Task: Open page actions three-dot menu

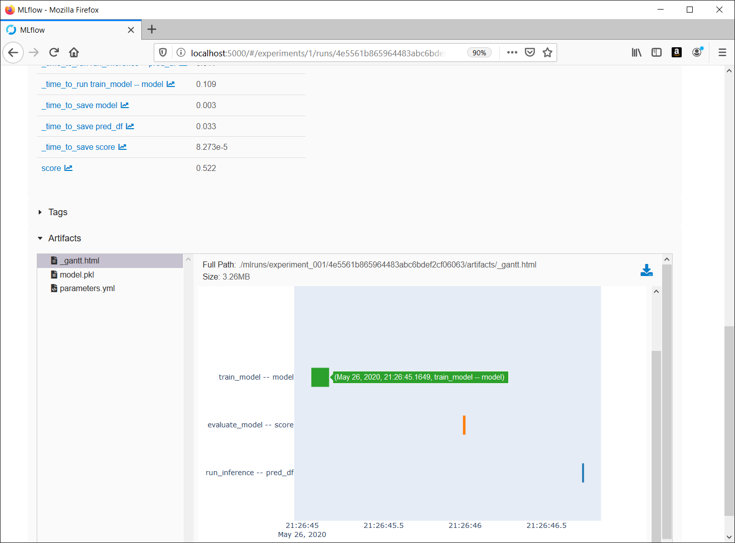Action: 512,52
